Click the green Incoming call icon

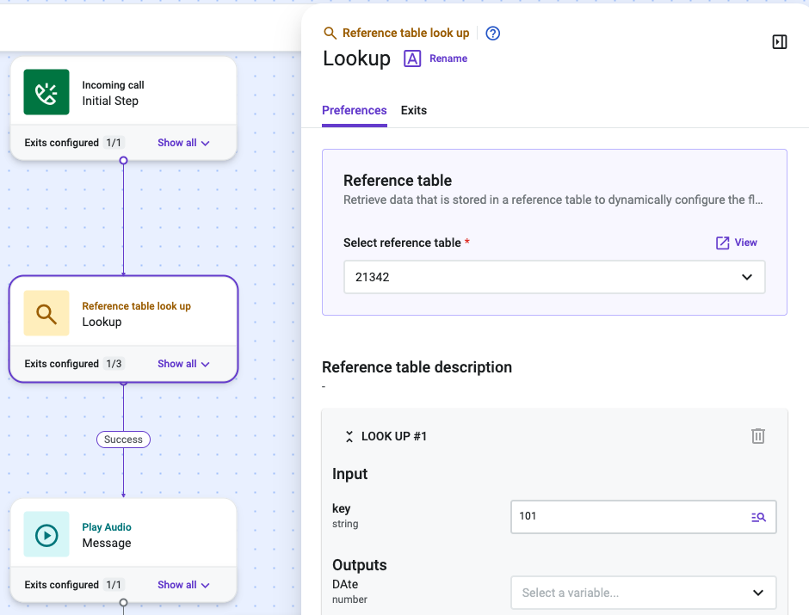pos(46,92)
